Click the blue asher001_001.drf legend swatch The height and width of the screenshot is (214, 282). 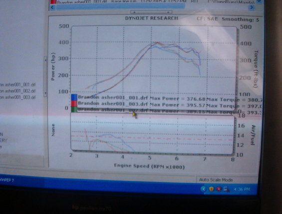point(74,97)
